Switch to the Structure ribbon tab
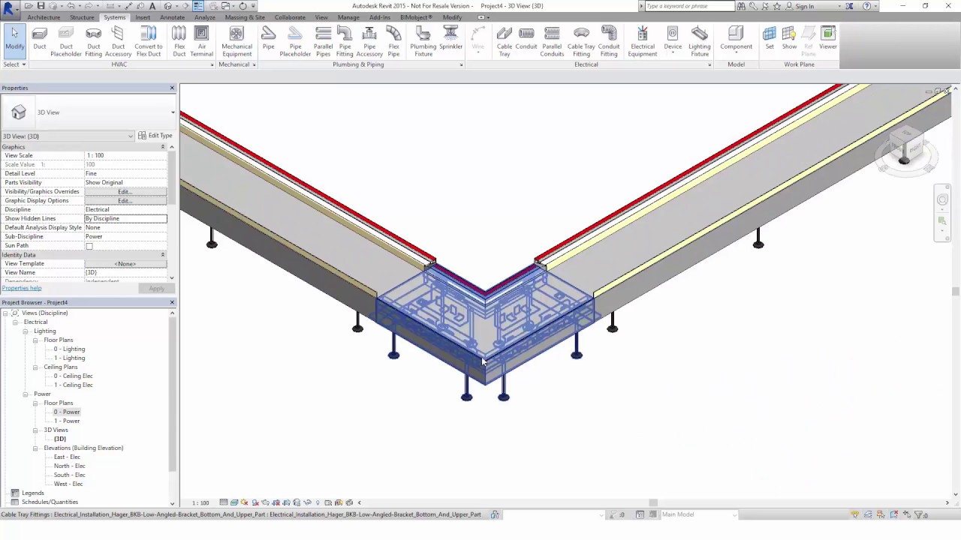 pyautogui.click(x=82, y=17)
